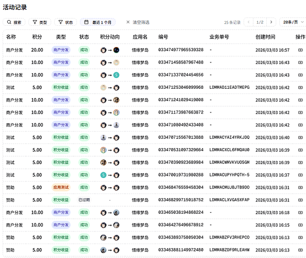Viewport: 306px width, 258px height.
Task: Click the 应用名 column header
Action: click(x=140, y=37)
